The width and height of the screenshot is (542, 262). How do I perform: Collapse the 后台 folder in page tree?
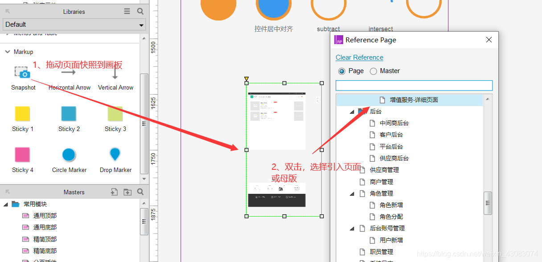coord(352,112)
